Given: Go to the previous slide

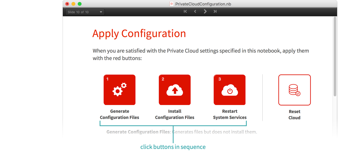Looking at the screenshot, I should pos(195,11).
